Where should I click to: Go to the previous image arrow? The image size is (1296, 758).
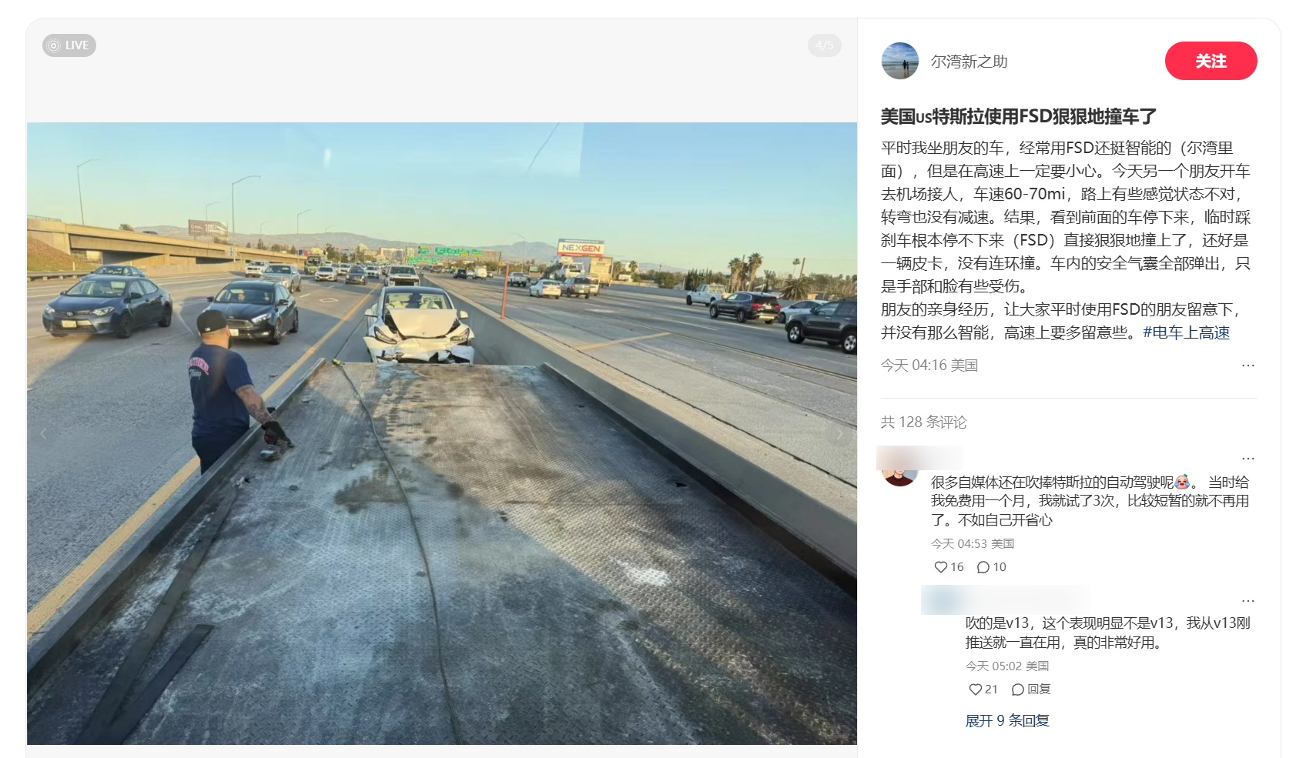click(x=44, y=433)
